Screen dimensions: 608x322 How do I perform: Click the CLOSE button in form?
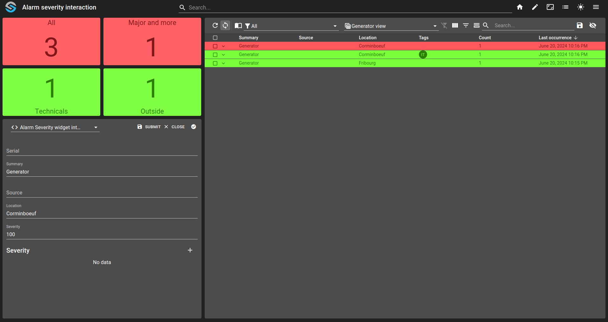175,127
